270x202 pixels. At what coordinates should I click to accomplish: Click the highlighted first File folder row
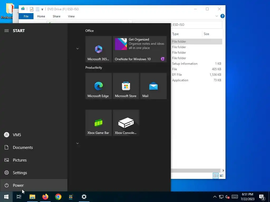196,41
